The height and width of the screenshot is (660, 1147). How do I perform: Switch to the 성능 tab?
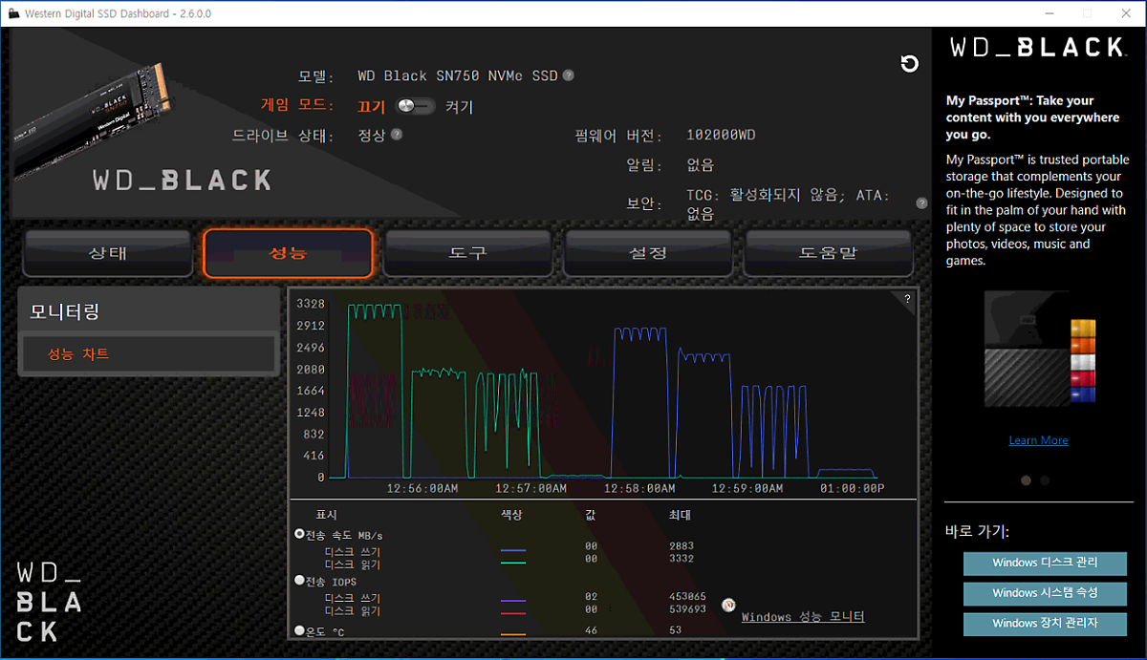[288, 253]
